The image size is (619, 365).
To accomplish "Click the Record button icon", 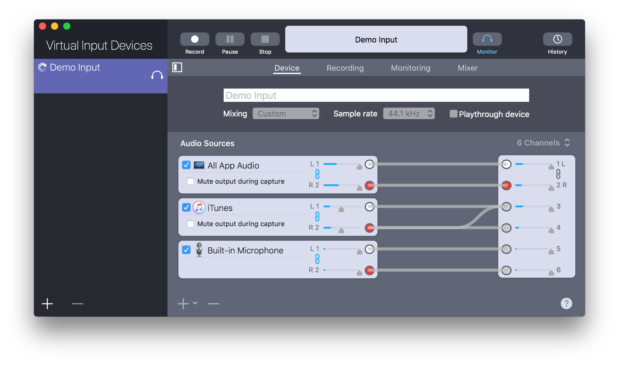I will tap(194, 39).
